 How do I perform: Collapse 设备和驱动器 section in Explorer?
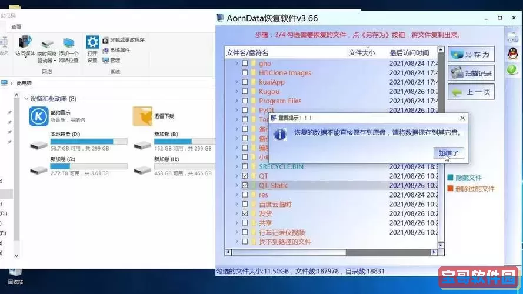click(x=26, y=99)
